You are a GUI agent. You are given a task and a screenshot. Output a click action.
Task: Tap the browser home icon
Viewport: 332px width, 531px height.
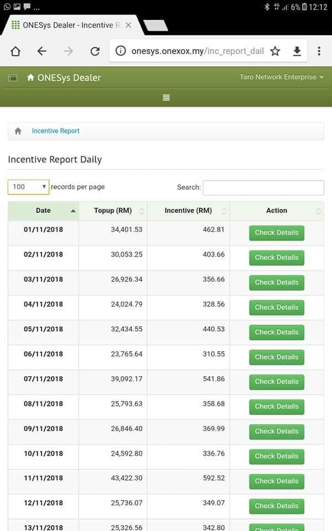[15, 51]
